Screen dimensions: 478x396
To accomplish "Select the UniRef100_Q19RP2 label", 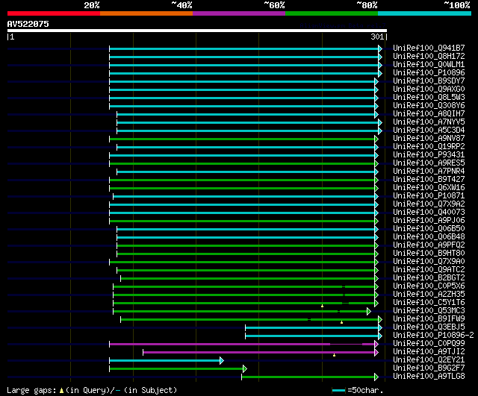I will [429, 147].
